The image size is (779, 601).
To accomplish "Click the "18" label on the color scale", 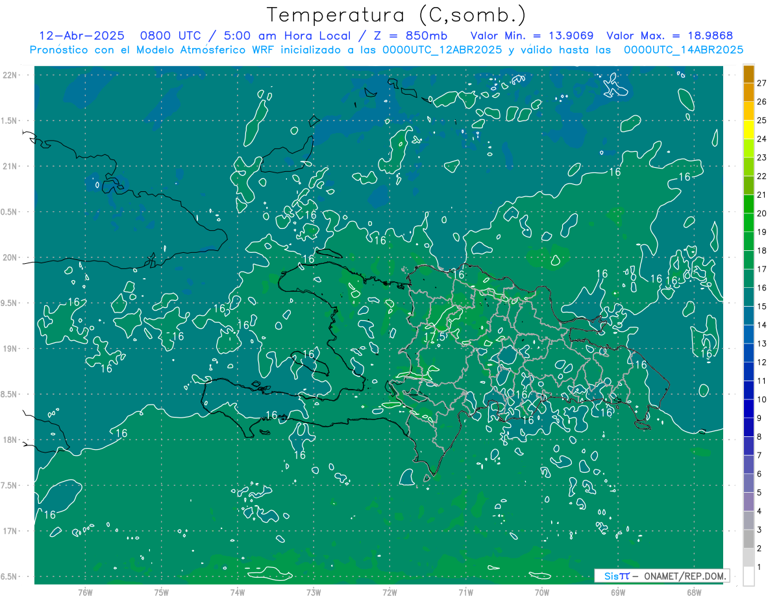I will 762,250.
